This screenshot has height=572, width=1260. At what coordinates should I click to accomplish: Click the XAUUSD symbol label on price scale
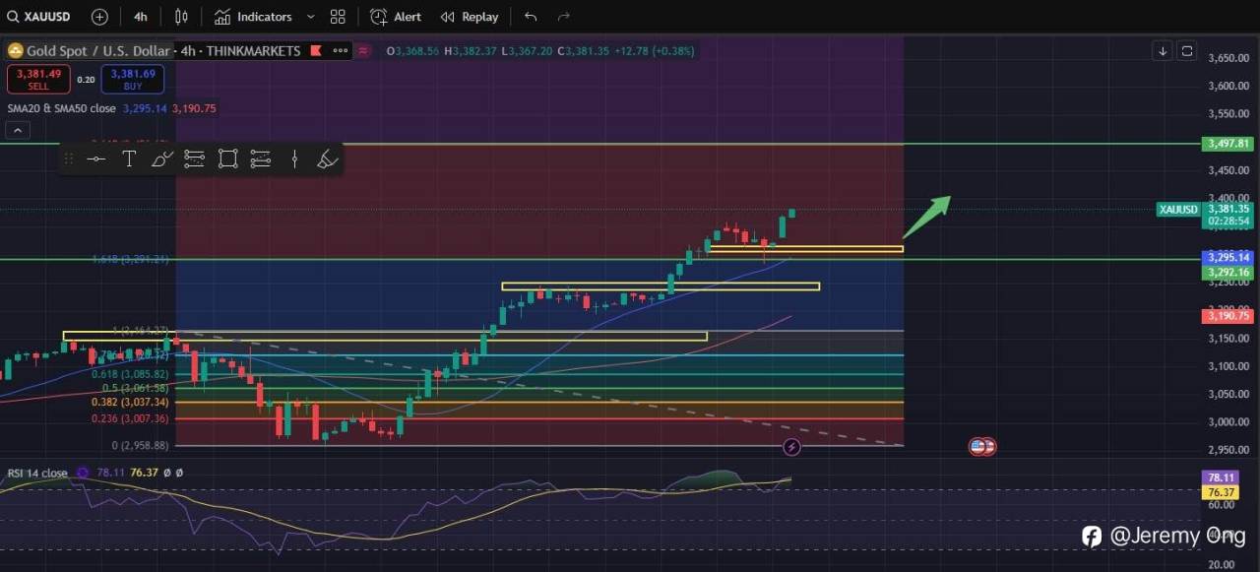1178,210
